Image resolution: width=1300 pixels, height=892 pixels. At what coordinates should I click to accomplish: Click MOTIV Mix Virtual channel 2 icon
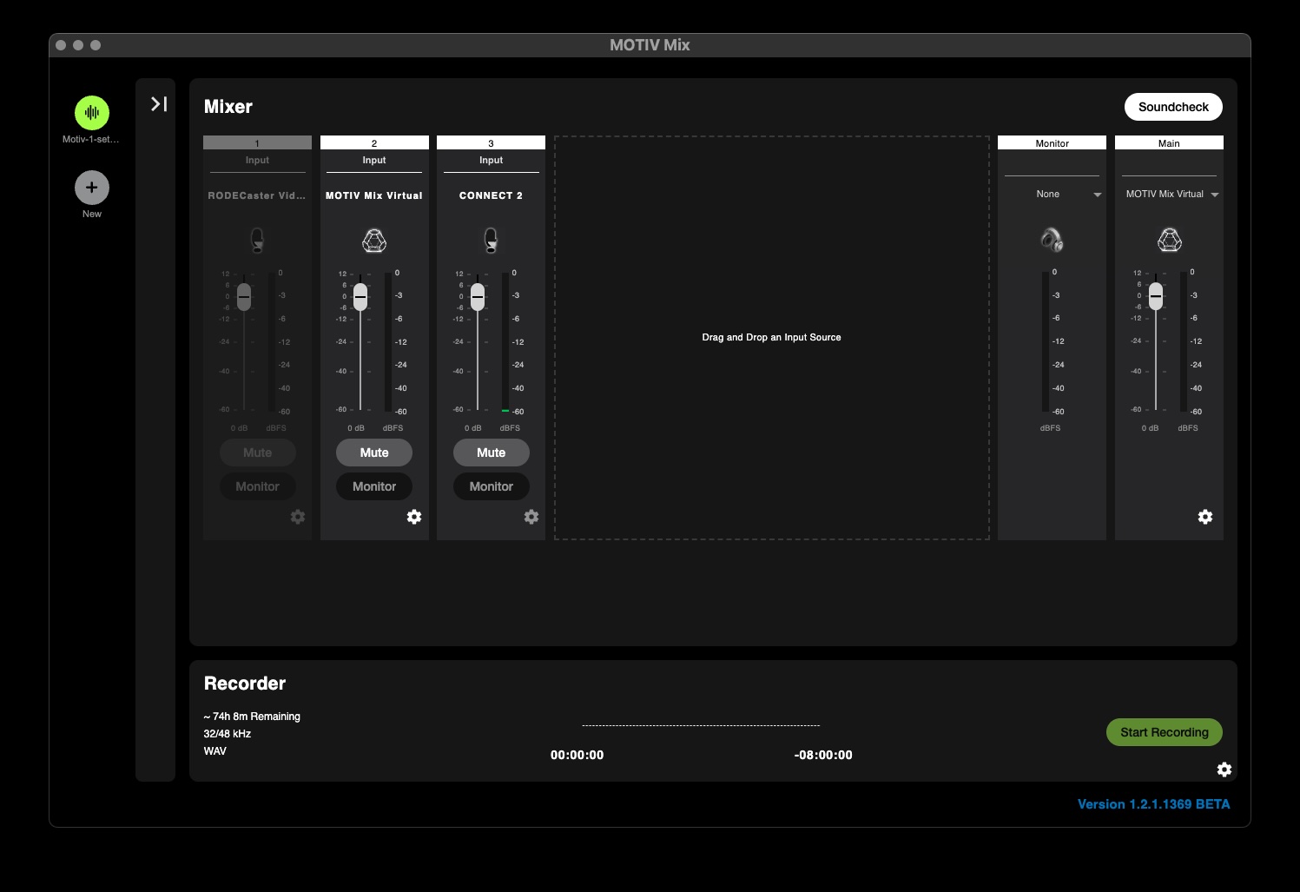[374, 241]
